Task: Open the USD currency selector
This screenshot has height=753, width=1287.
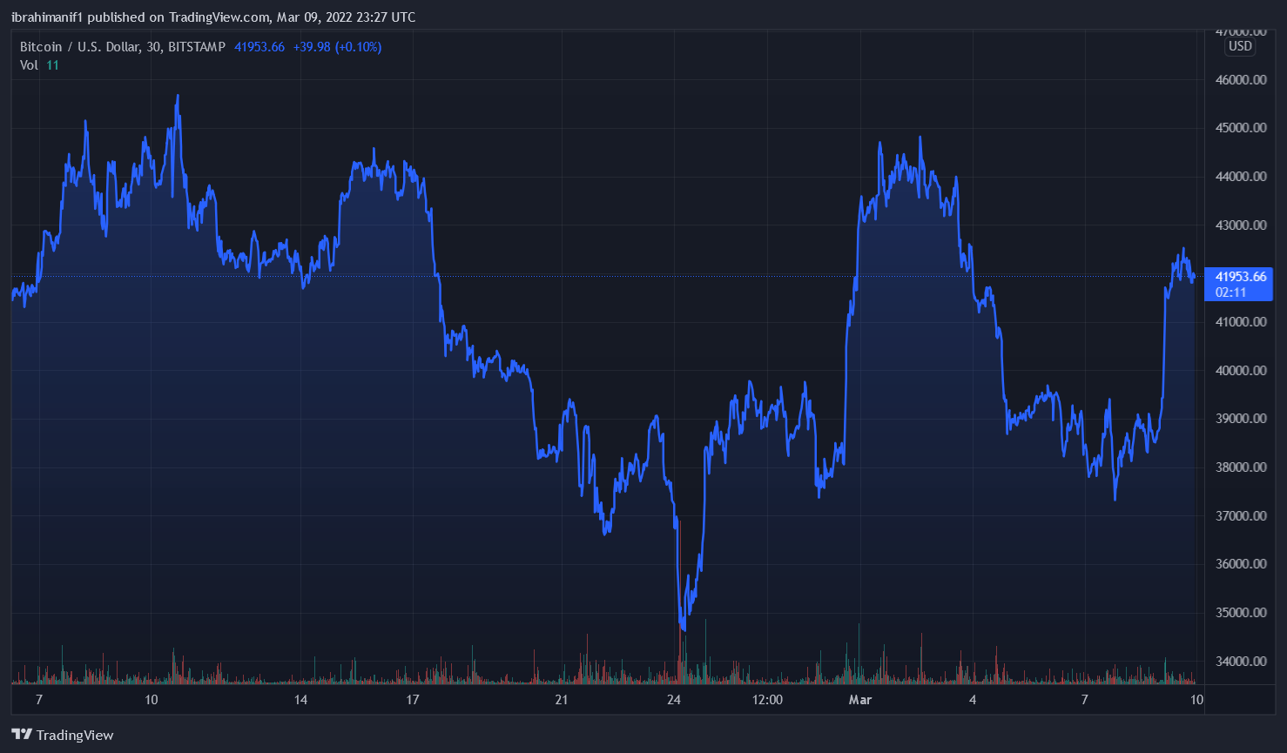Action: click(1240, 46)
